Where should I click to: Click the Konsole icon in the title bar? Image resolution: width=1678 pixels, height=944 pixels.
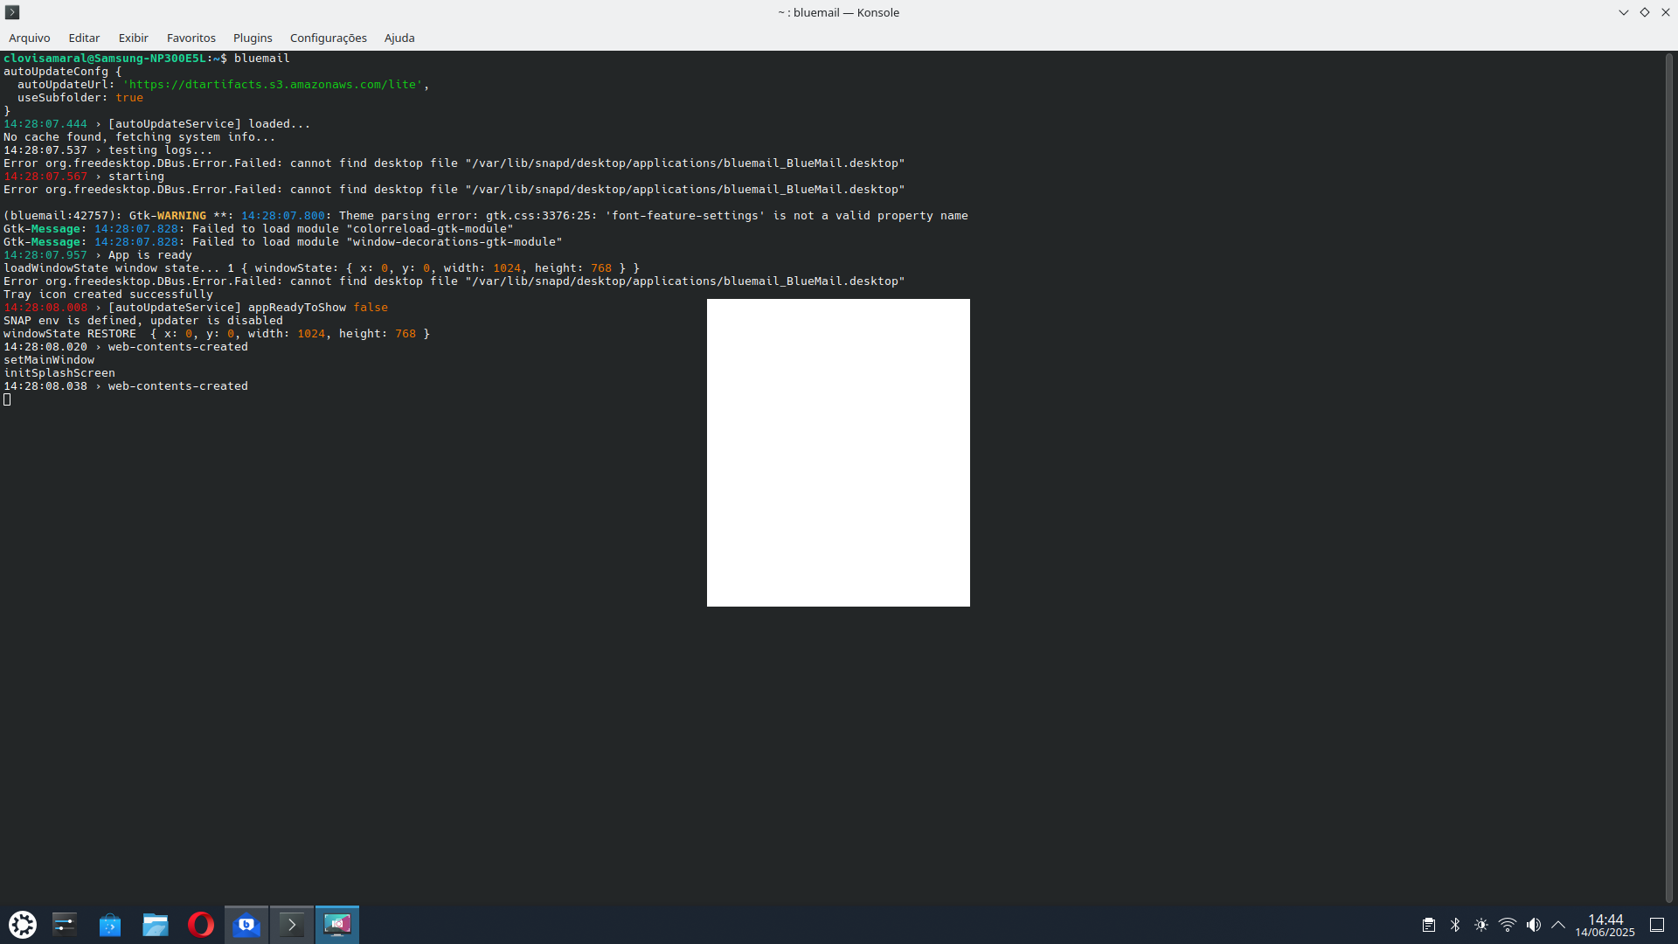(x=12, y=12)
